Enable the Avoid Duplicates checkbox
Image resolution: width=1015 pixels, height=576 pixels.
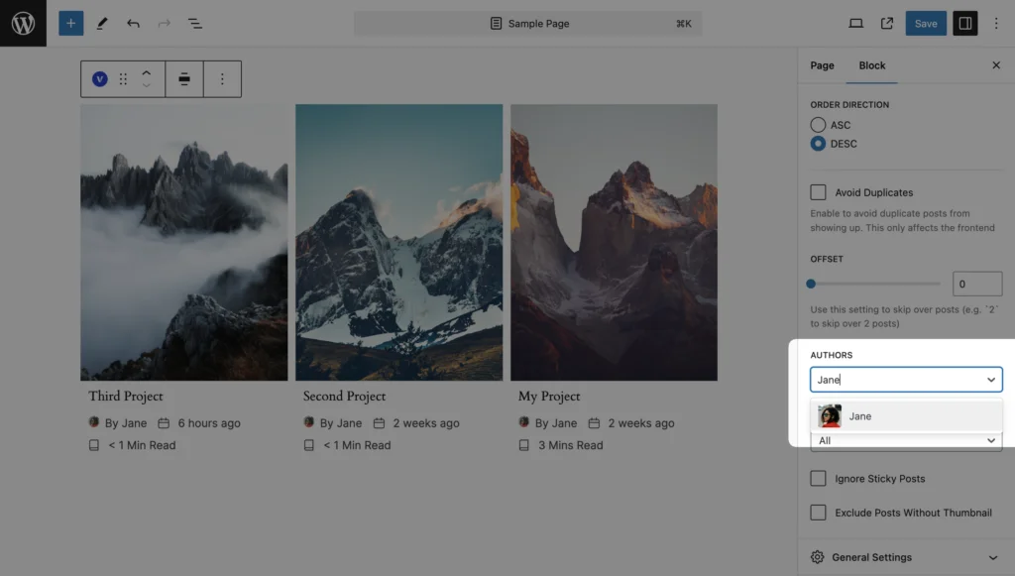tap(818, 192)
